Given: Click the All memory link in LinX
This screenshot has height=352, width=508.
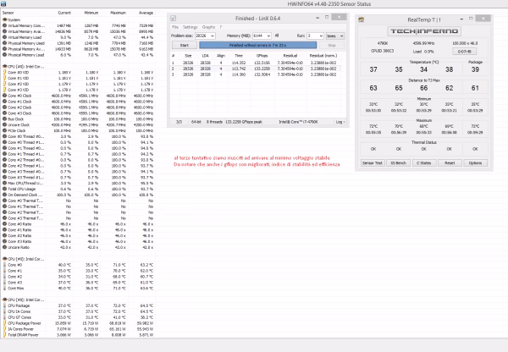Looking at the screenshot, I should (277, 36).
